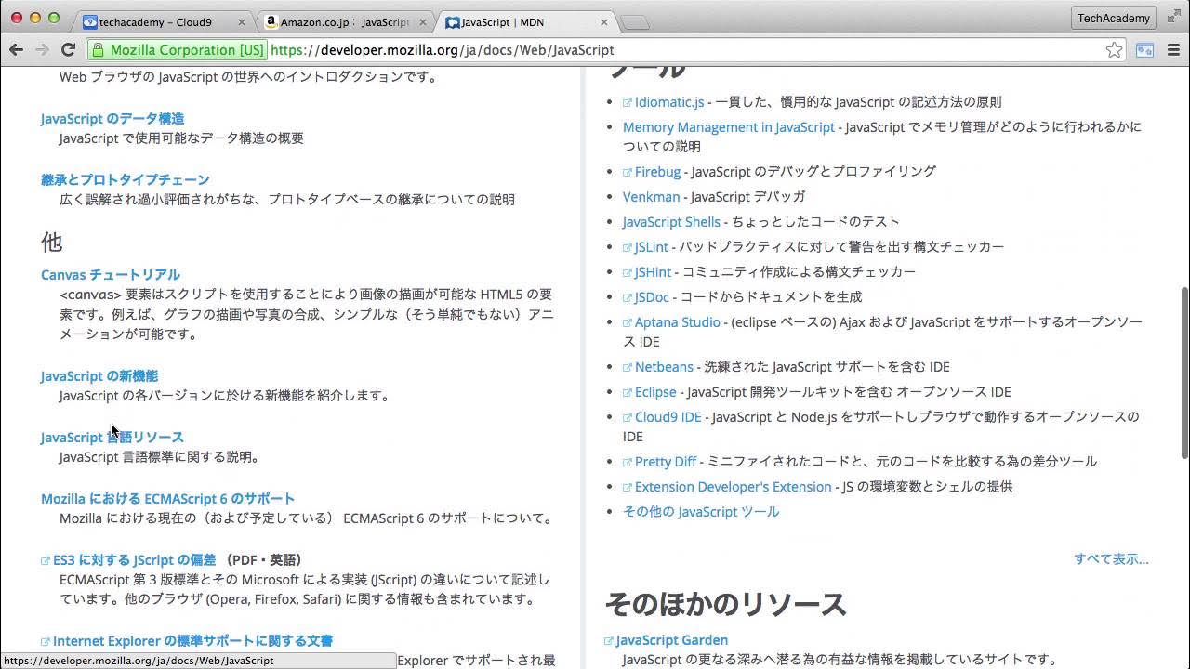The height and width of the screenshot is (669, 1190).
Task: Open the Cloud9 IDE link
Action: point(668,416)
